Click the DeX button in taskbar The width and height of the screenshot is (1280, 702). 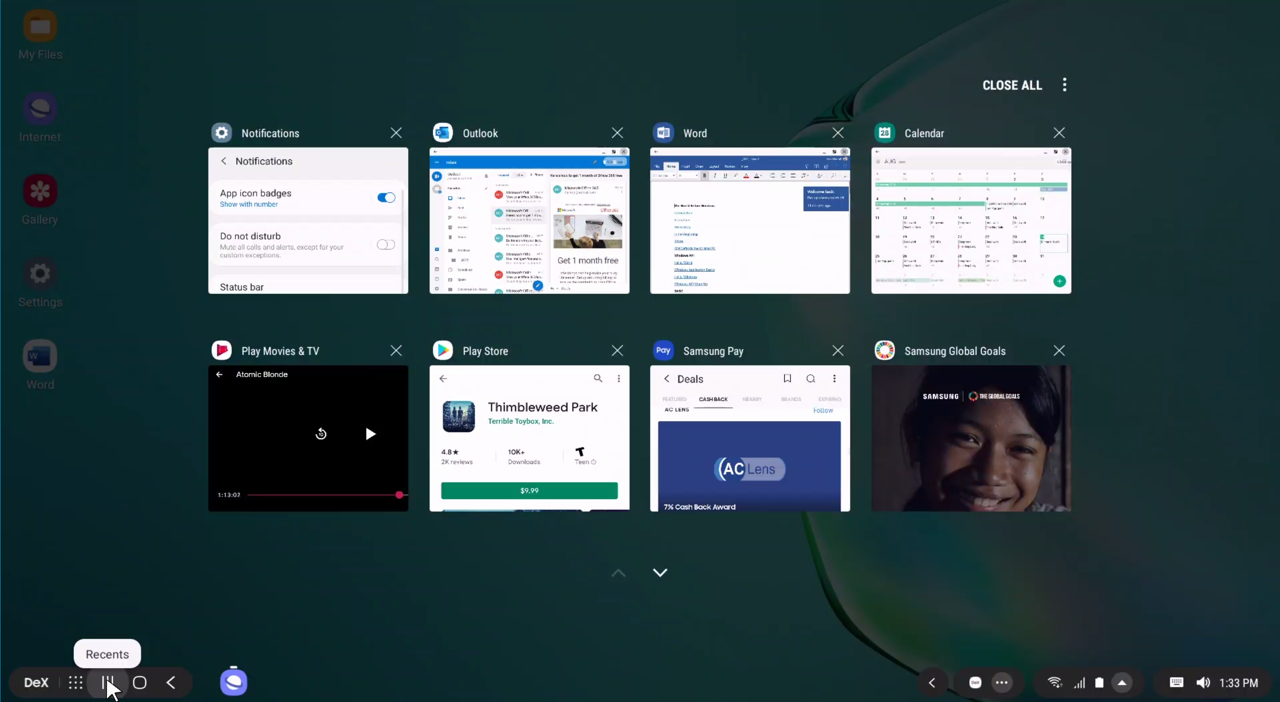point(36,682)
